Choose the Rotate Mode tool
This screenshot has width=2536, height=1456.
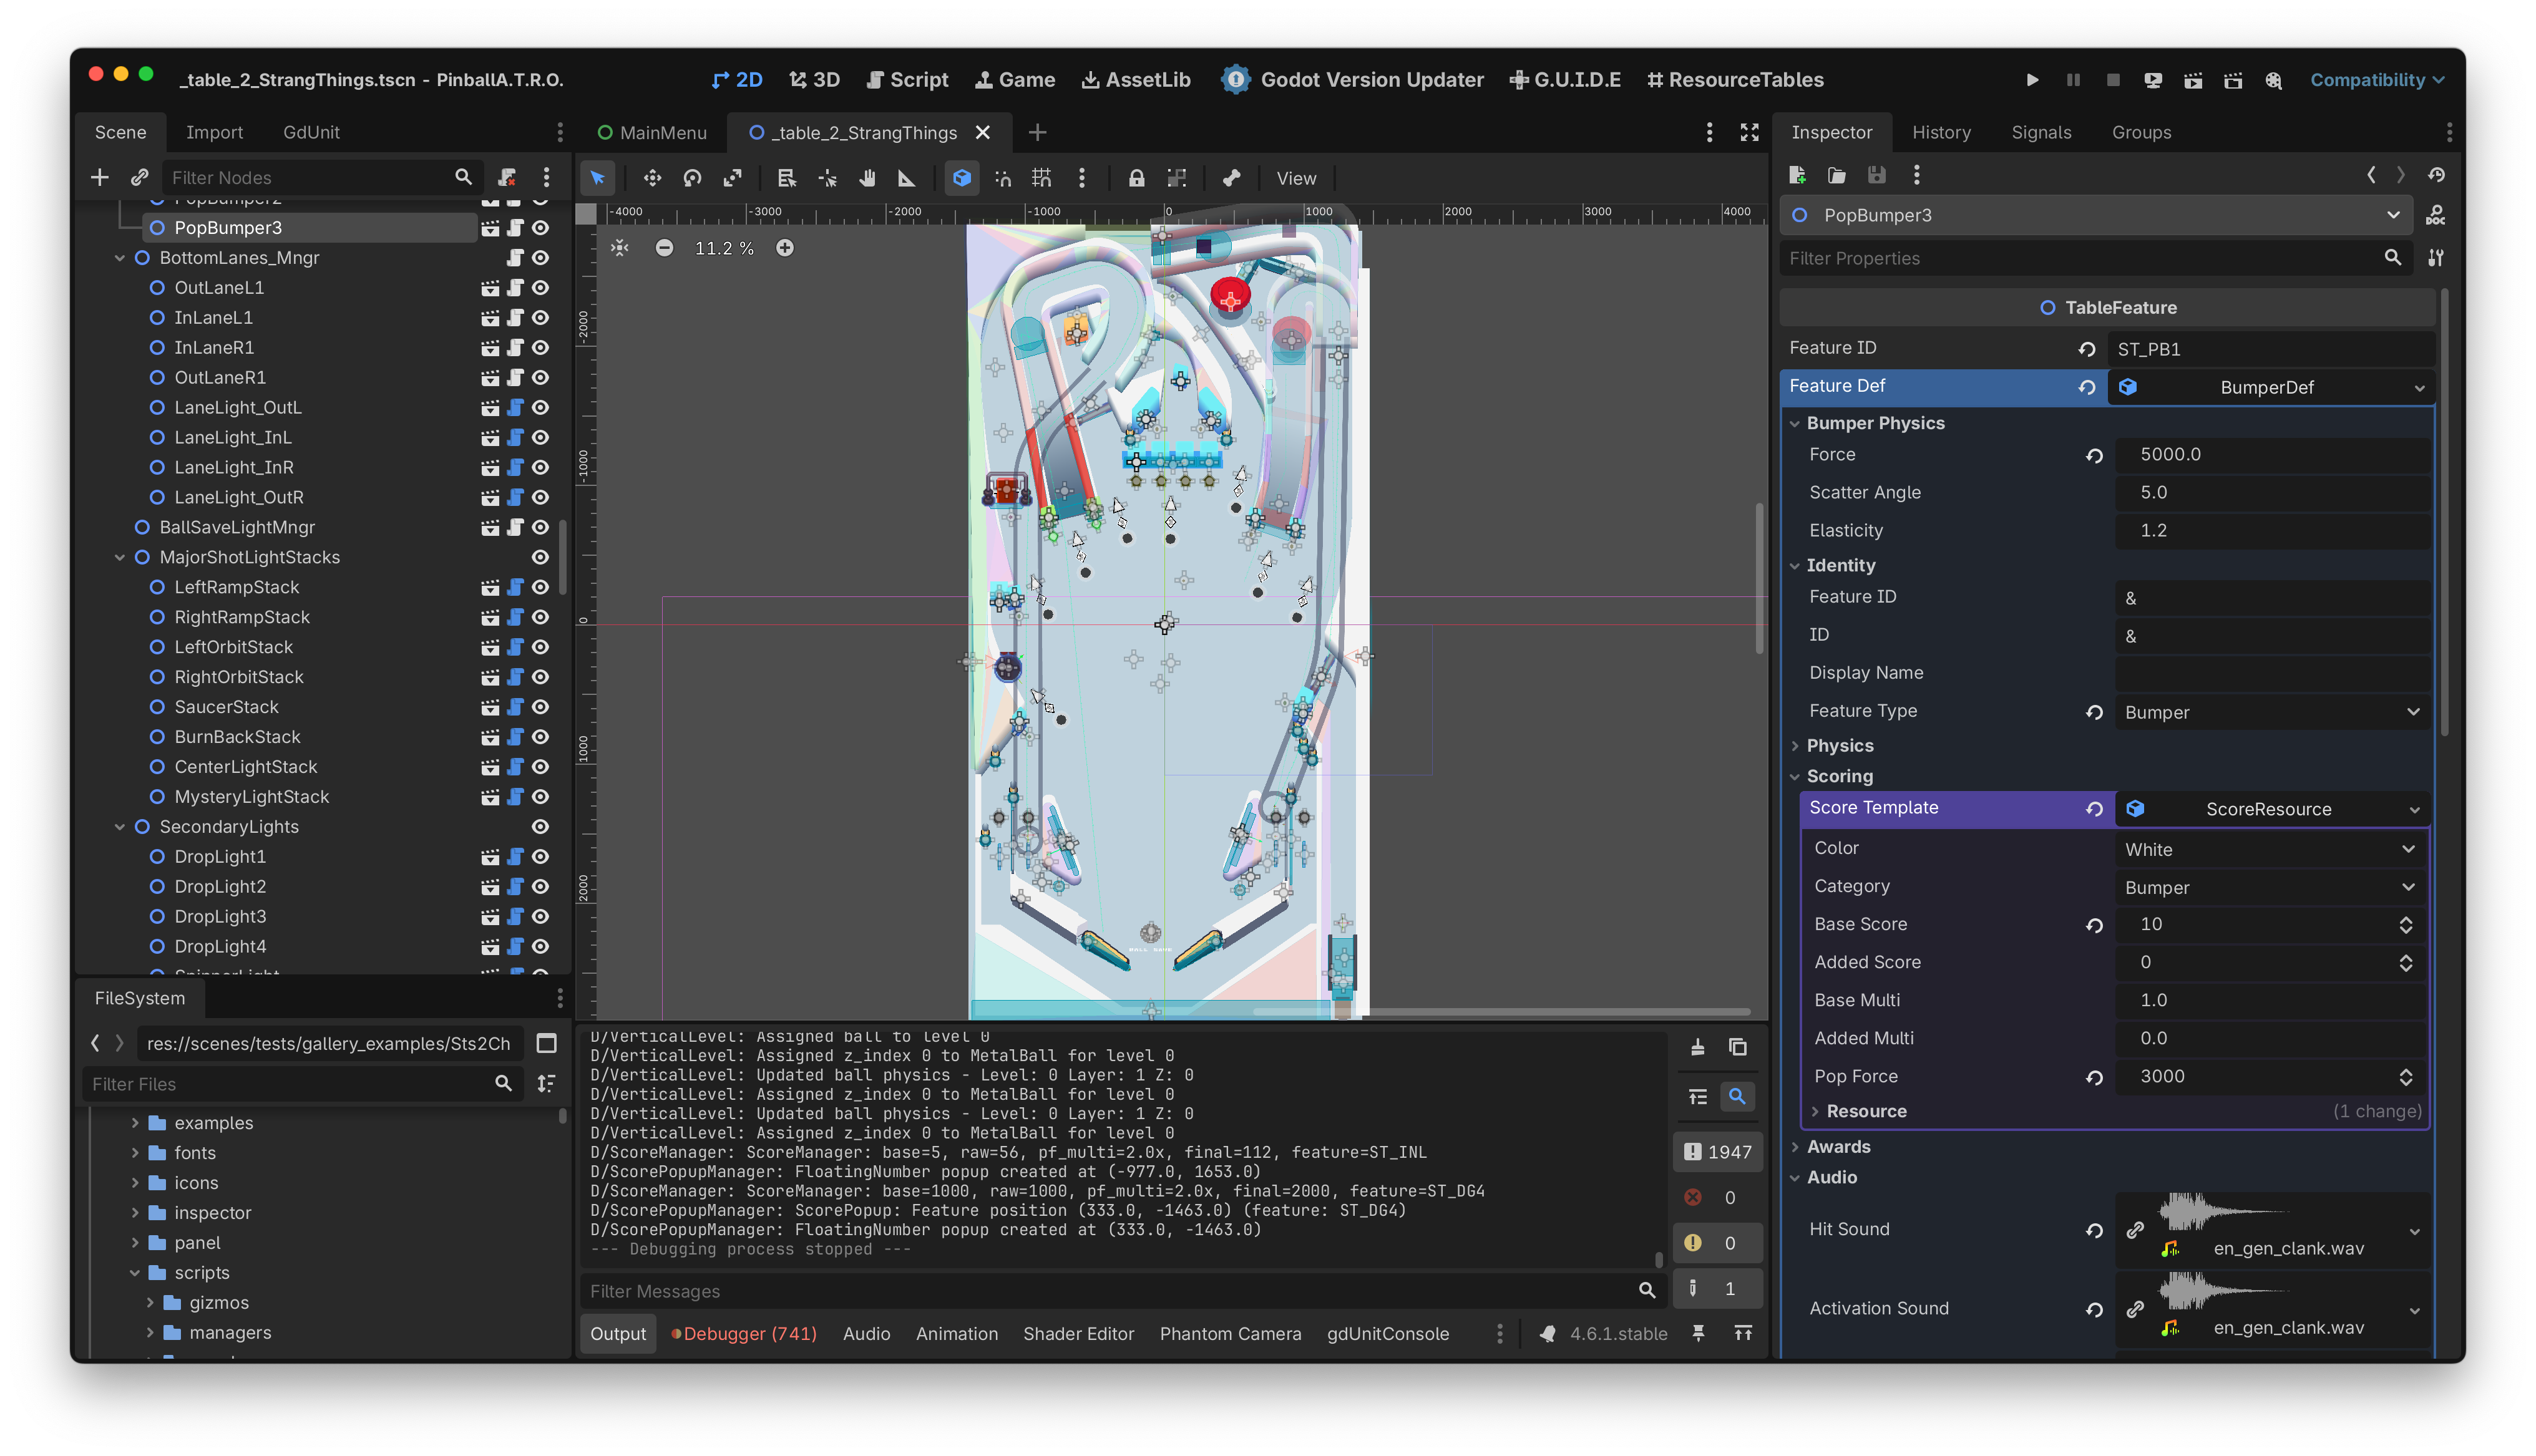[x=692, y=178]
